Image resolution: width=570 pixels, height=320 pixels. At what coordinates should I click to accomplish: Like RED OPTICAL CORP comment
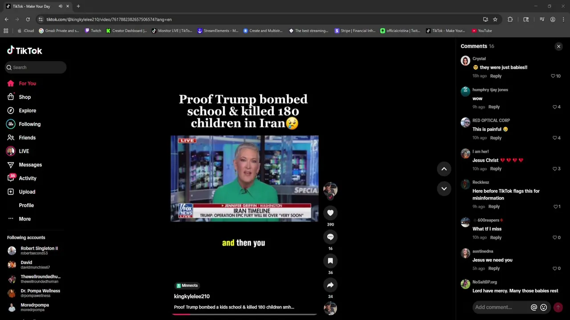coord(555,138)
